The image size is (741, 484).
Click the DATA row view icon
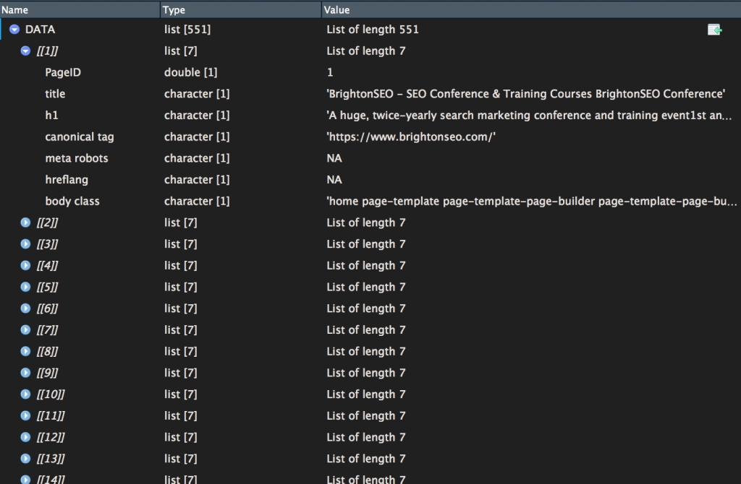[x=714, y=30]
